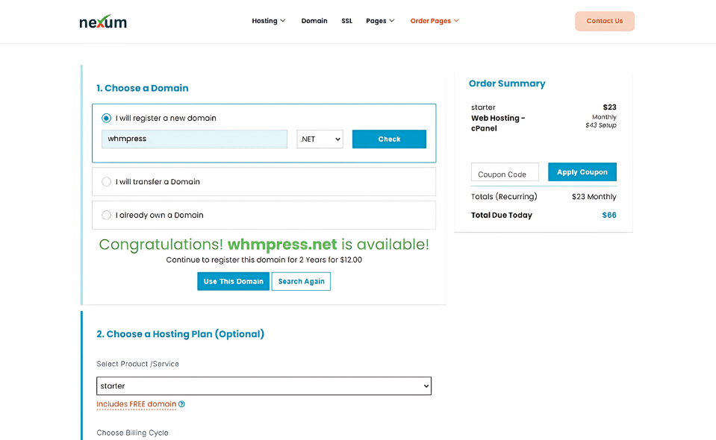Viewport: 716px width, 440px height.
Task: Open the Pages navigation menu
Action: coord(380,21)
